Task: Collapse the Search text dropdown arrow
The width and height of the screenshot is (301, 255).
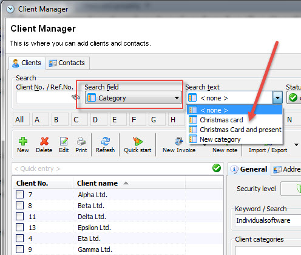Action: 277,98
